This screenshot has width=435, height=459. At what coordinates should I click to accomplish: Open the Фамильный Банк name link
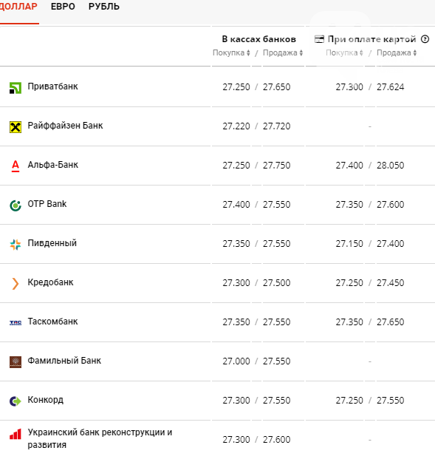point(64,361)
